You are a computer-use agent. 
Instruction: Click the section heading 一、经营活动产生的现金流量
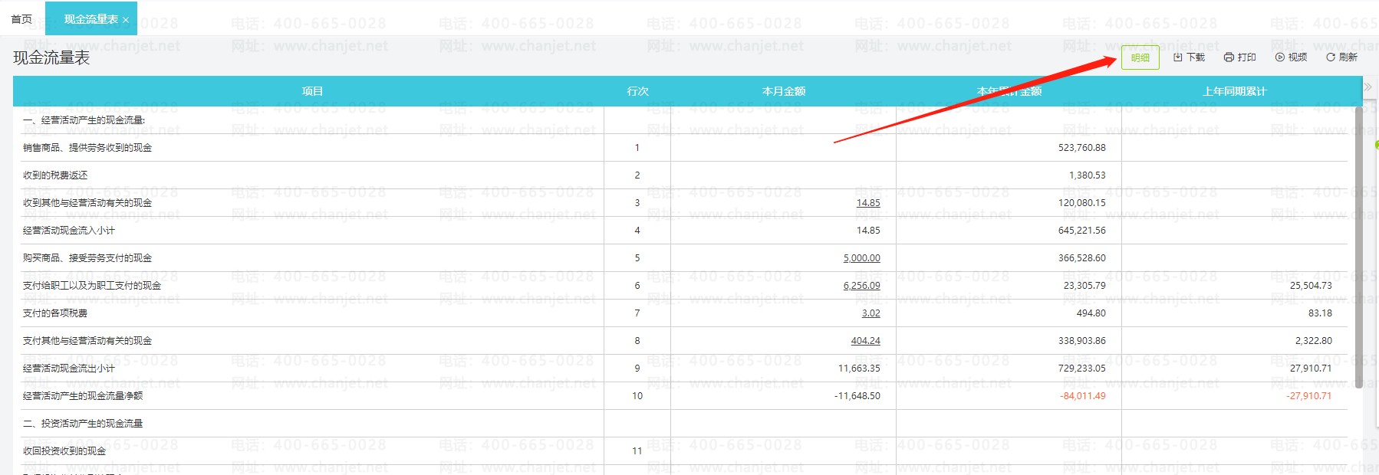click(84, 120)
